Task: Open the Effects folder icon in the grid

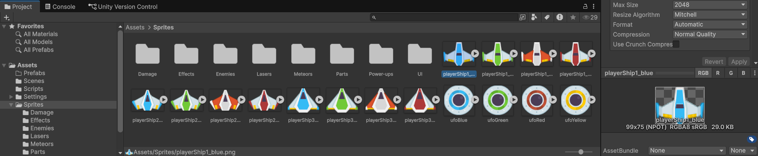Action: 186,54
